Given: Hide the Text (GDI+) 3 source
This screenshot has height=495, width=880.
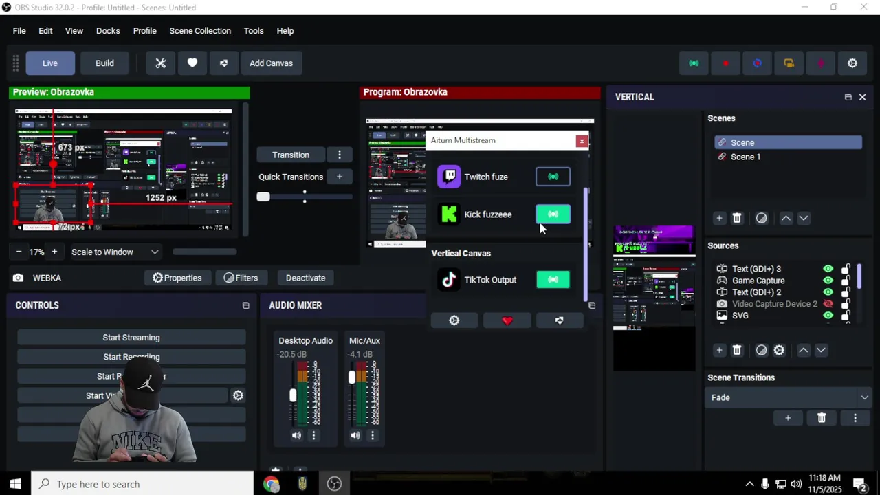Looking at the screenshot, I should [x=828, y=269].
